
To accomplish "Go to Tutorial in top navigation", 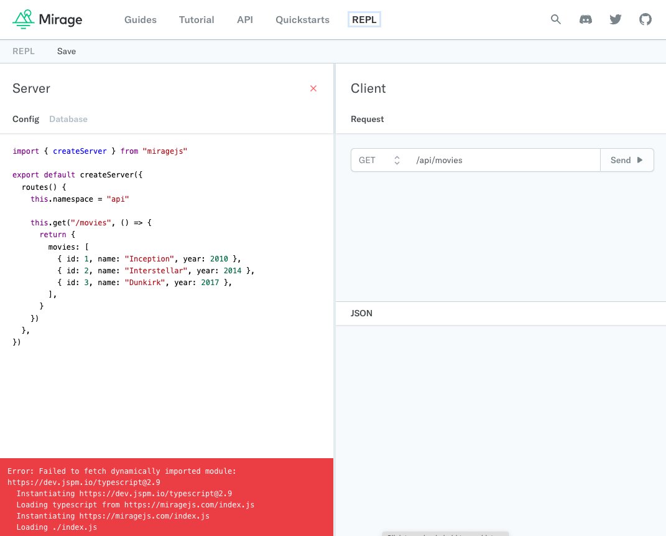I will click(197, 19).
